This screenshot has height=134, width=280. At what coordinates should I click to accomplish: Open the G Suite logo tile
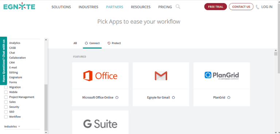tap(100, 122)
